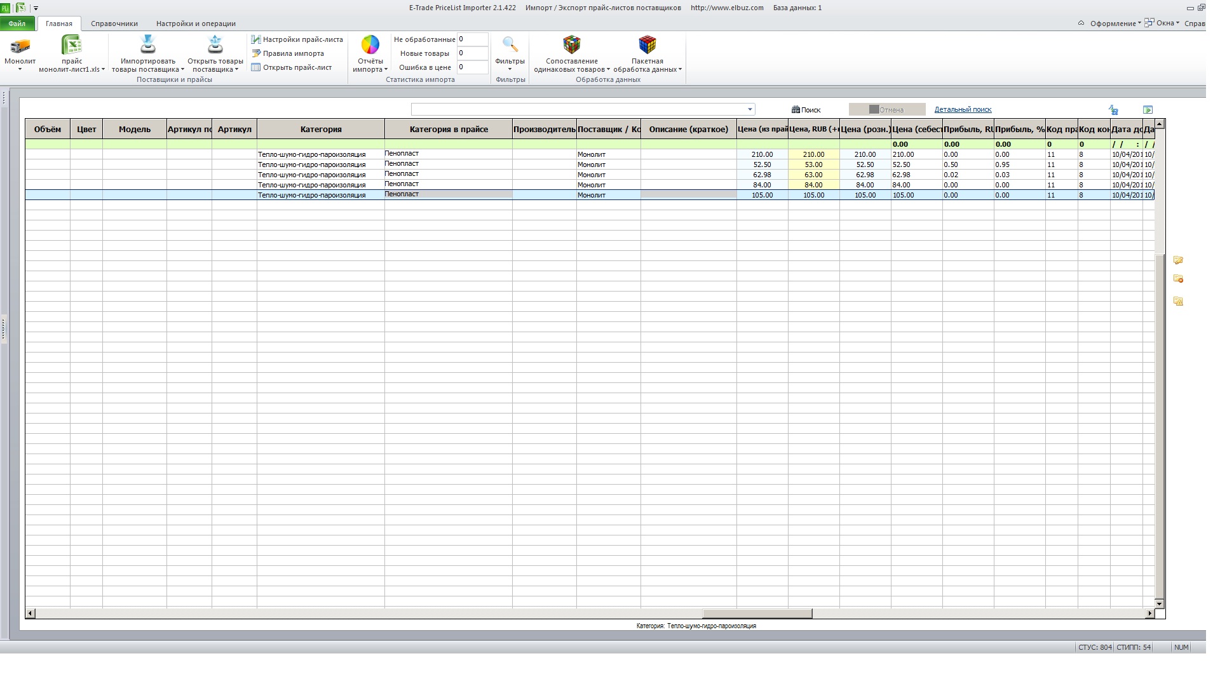
Task: Open the Справка menu at top right
Action: (1195, 24)
